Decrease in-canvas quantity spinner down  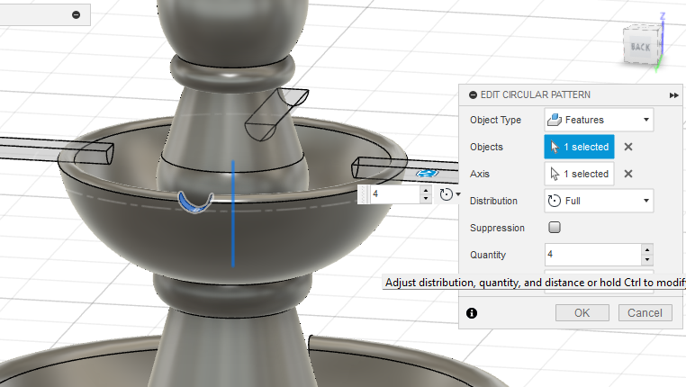426,199
